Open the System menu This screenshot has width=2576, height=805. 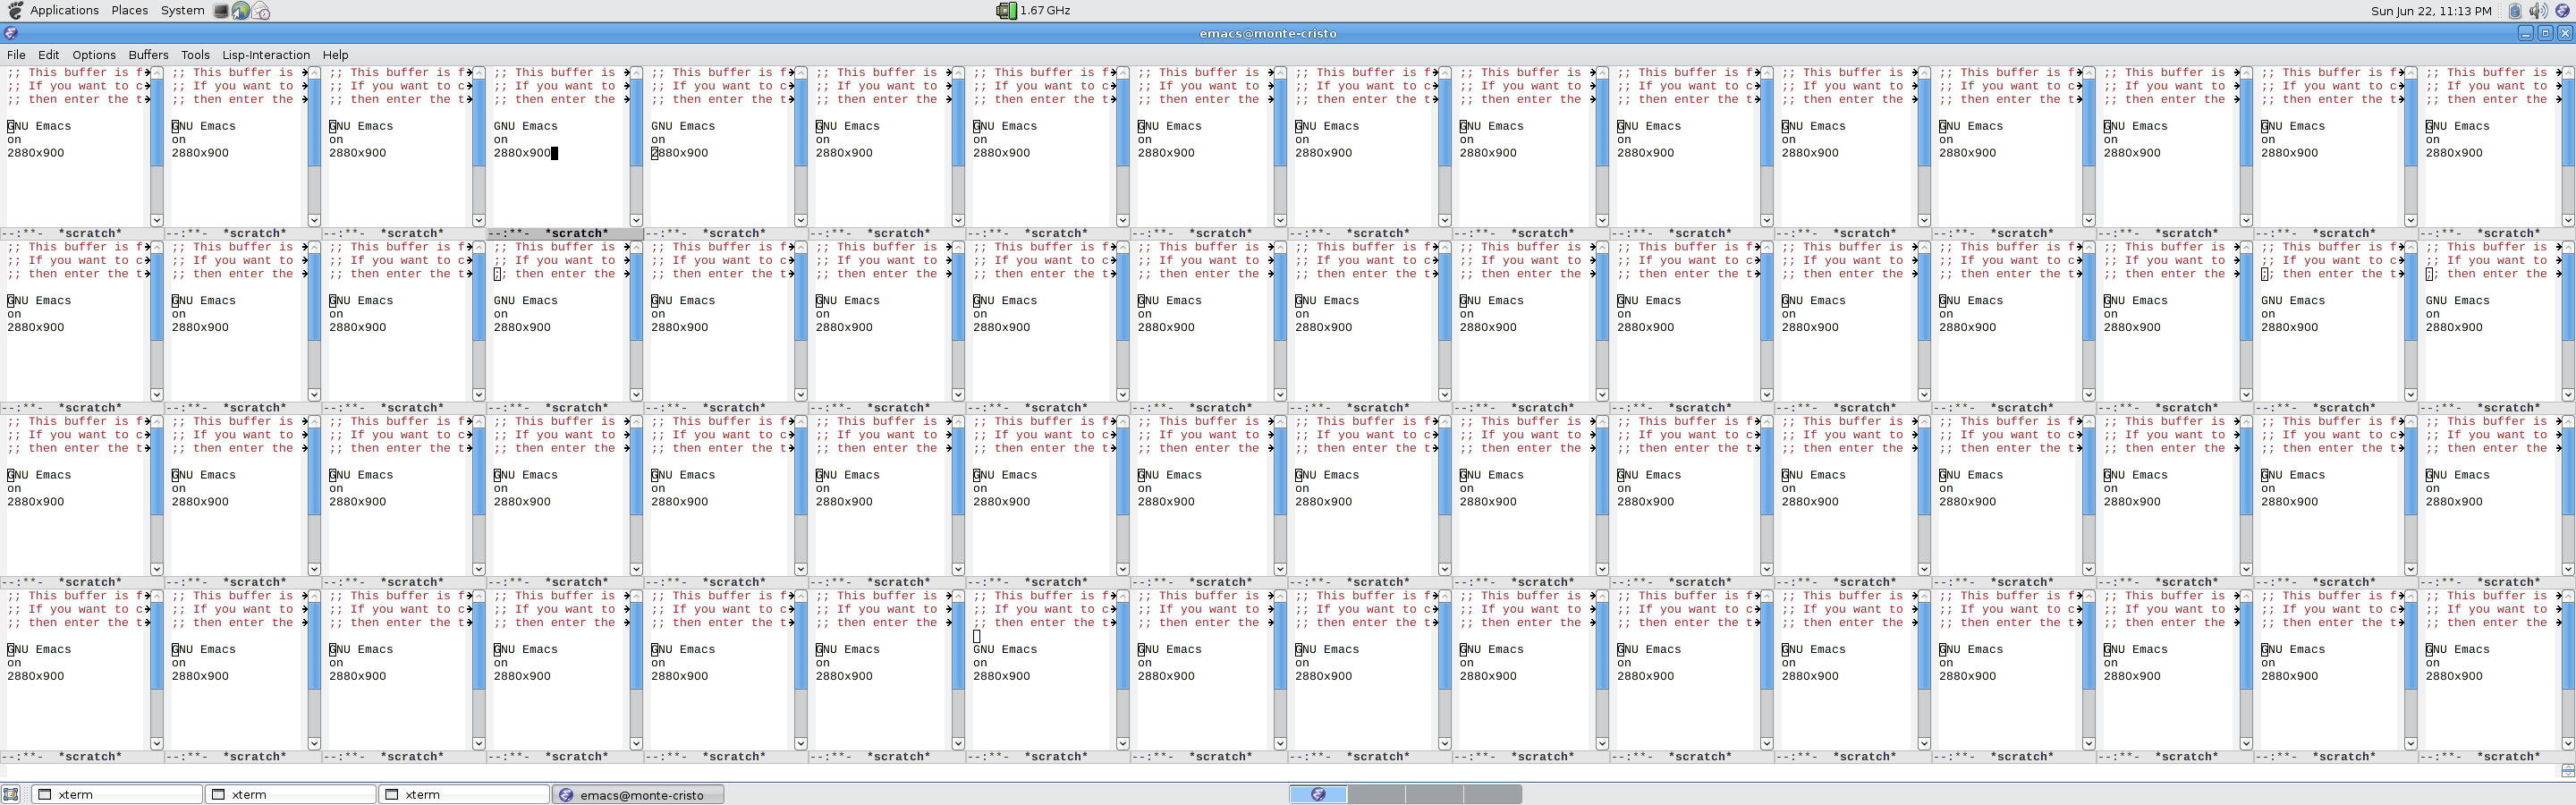point(182,11)
